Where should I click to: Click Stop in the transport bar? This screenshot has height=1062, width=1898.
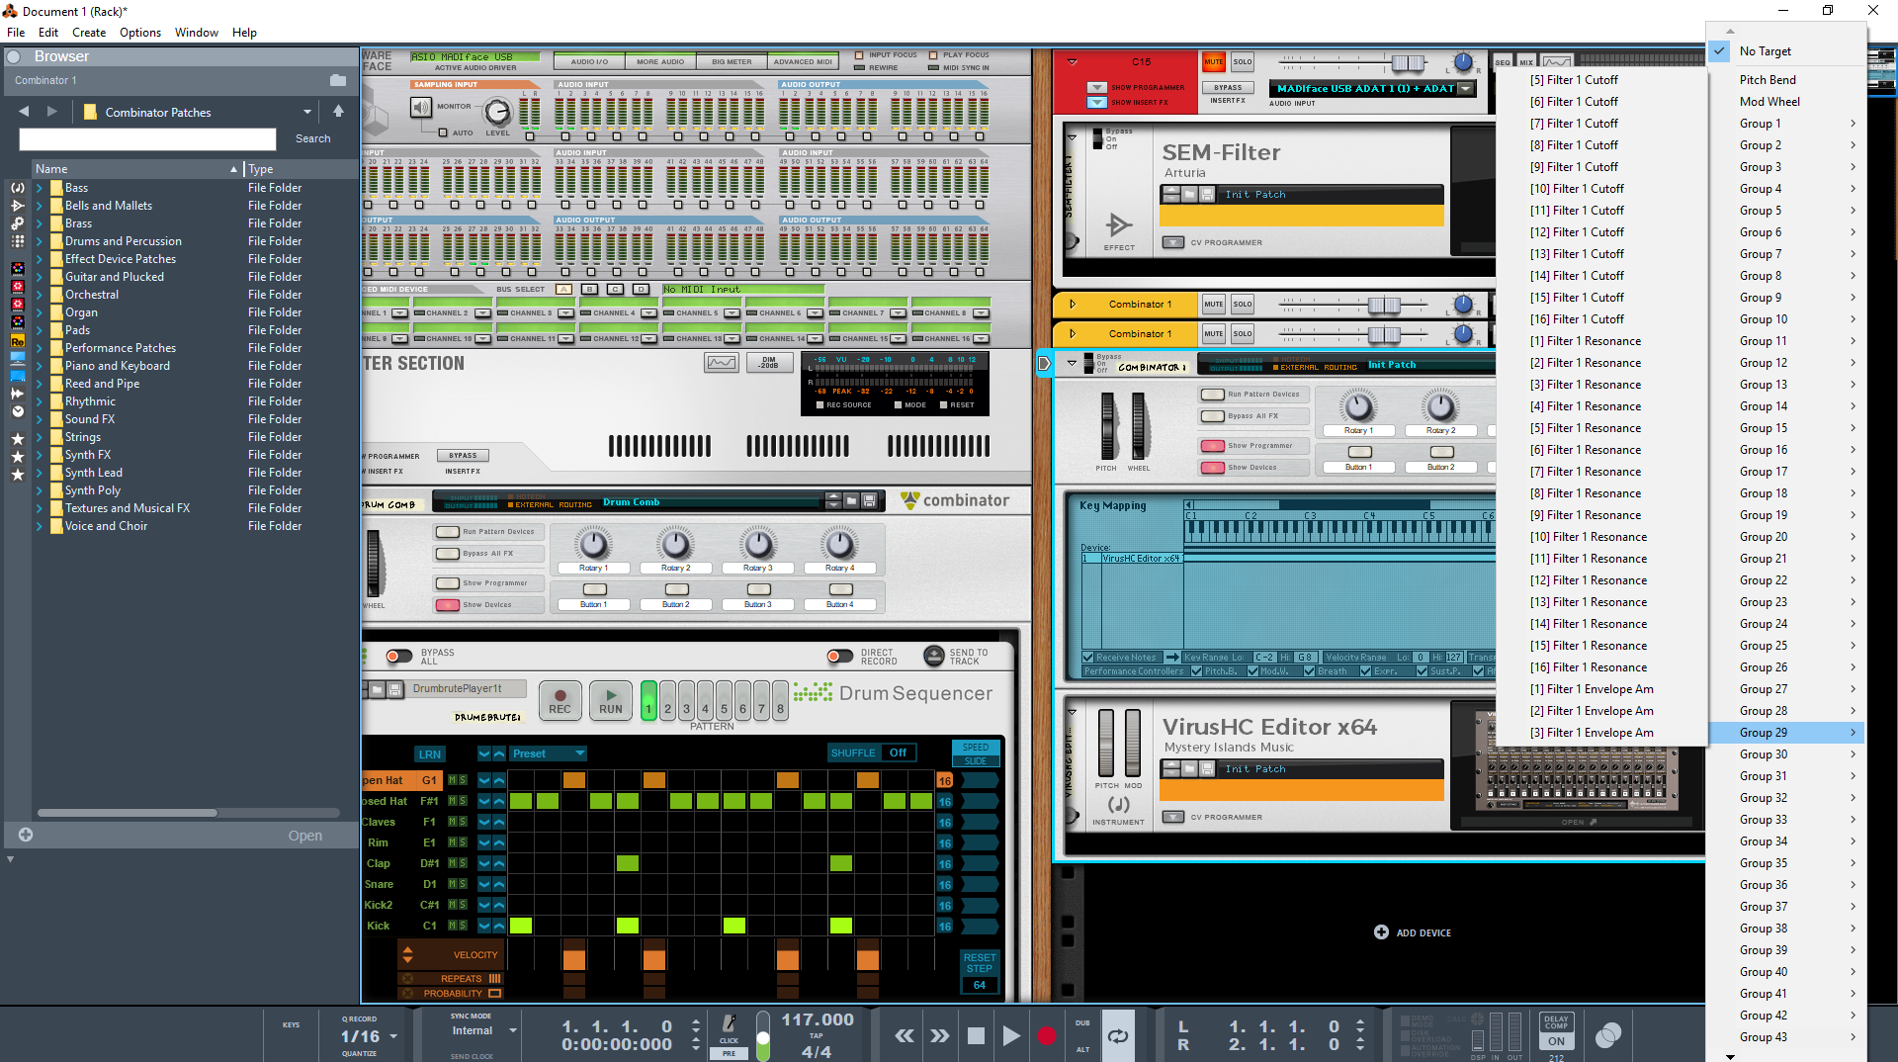[x=976, y=1035]
